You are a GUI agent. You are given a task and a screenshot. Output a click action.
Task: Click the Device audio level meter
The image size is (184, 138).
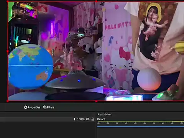tap(141, 122)
